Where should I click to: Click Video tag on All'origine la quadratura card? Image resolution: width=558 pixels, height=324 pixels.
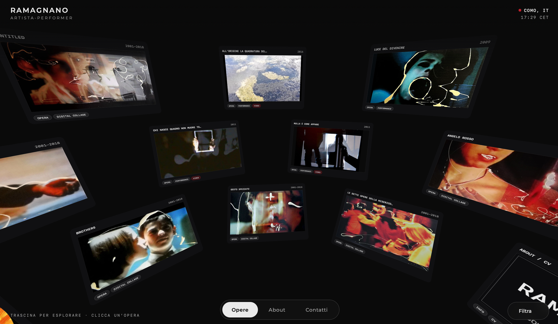(256, 106)
